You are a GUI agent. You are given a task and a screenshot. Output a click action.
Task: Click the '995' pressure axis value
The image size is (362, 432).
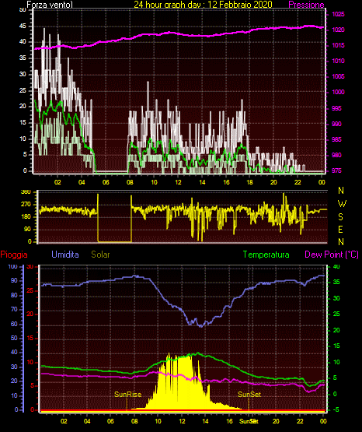click(336, 108)
